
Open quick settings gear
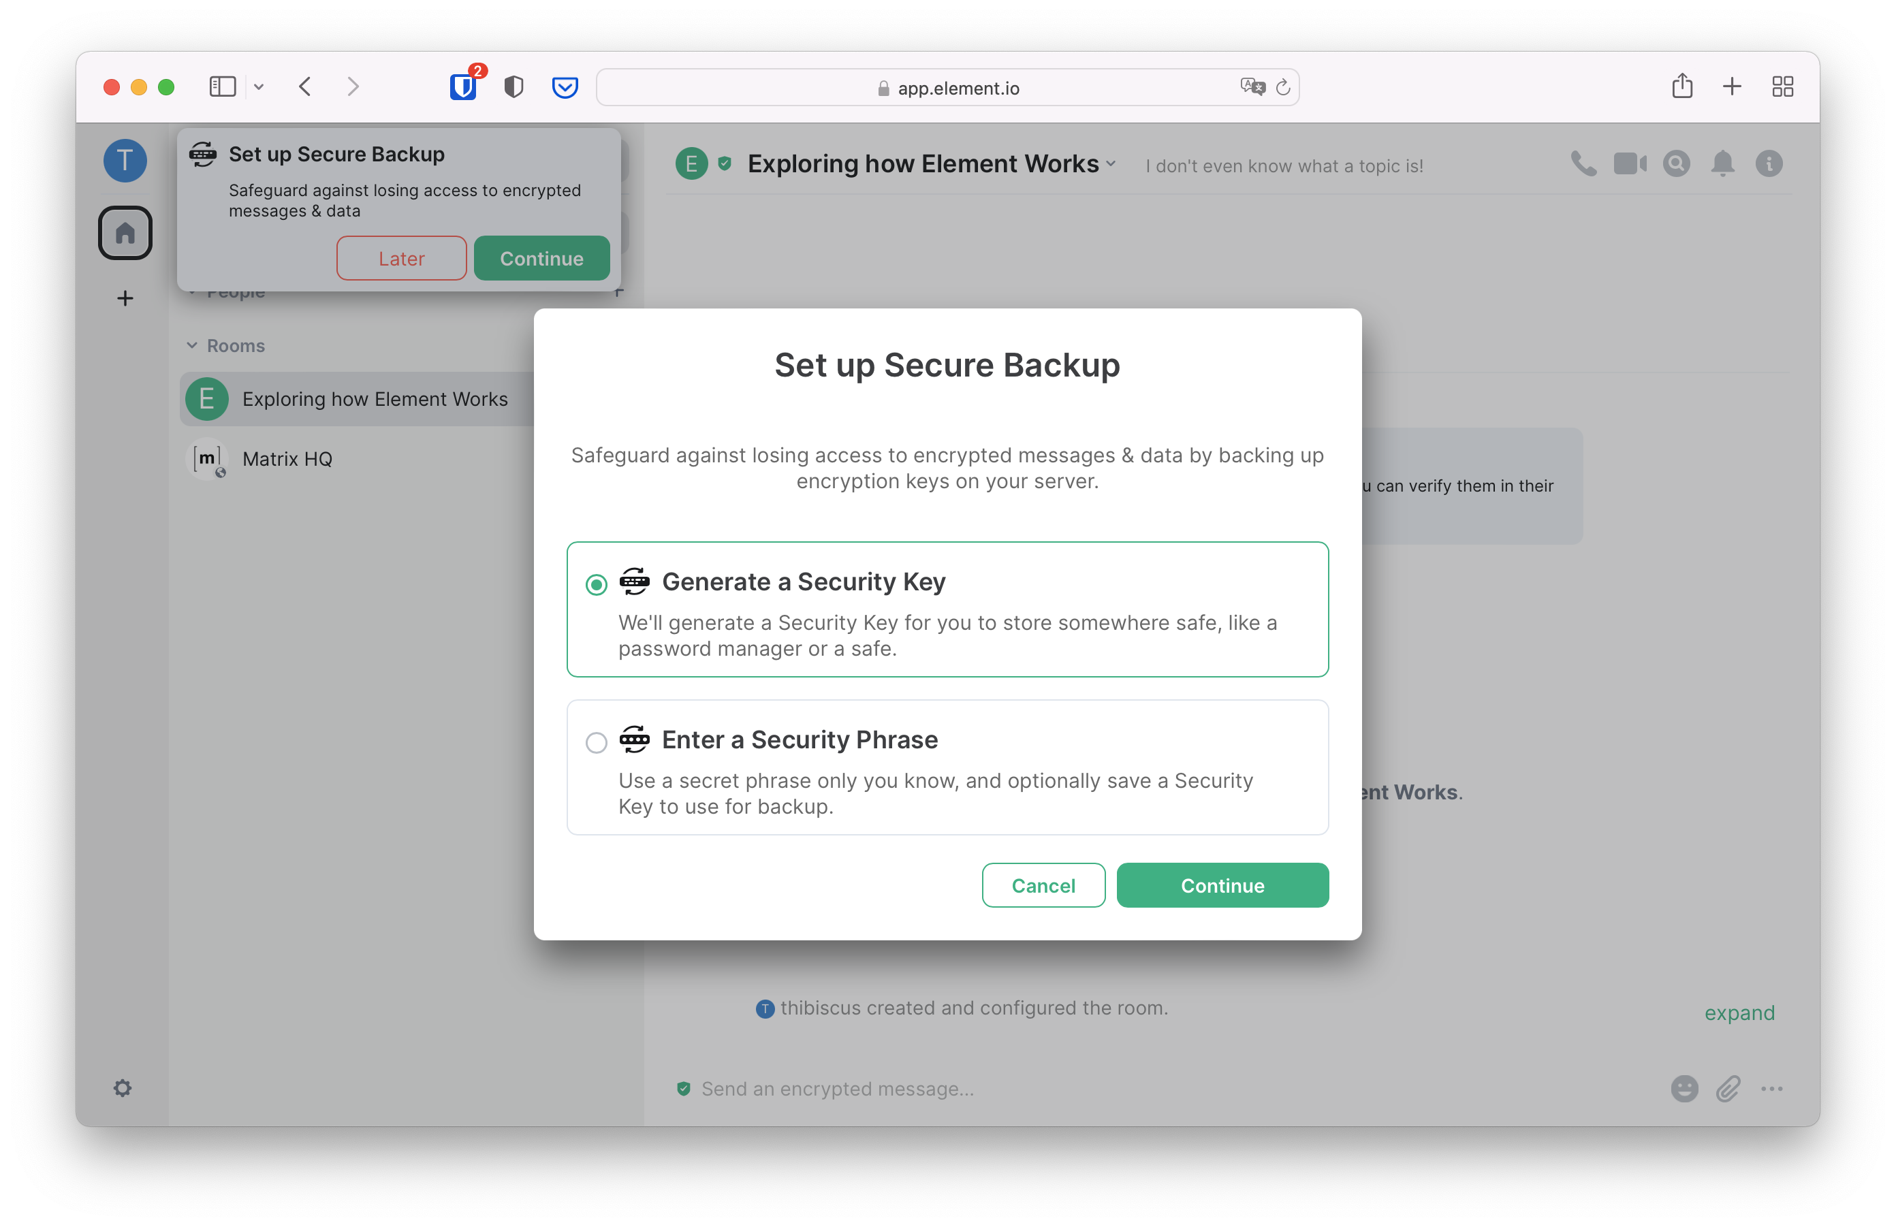pyautogui.click(x=122, y=1089)
